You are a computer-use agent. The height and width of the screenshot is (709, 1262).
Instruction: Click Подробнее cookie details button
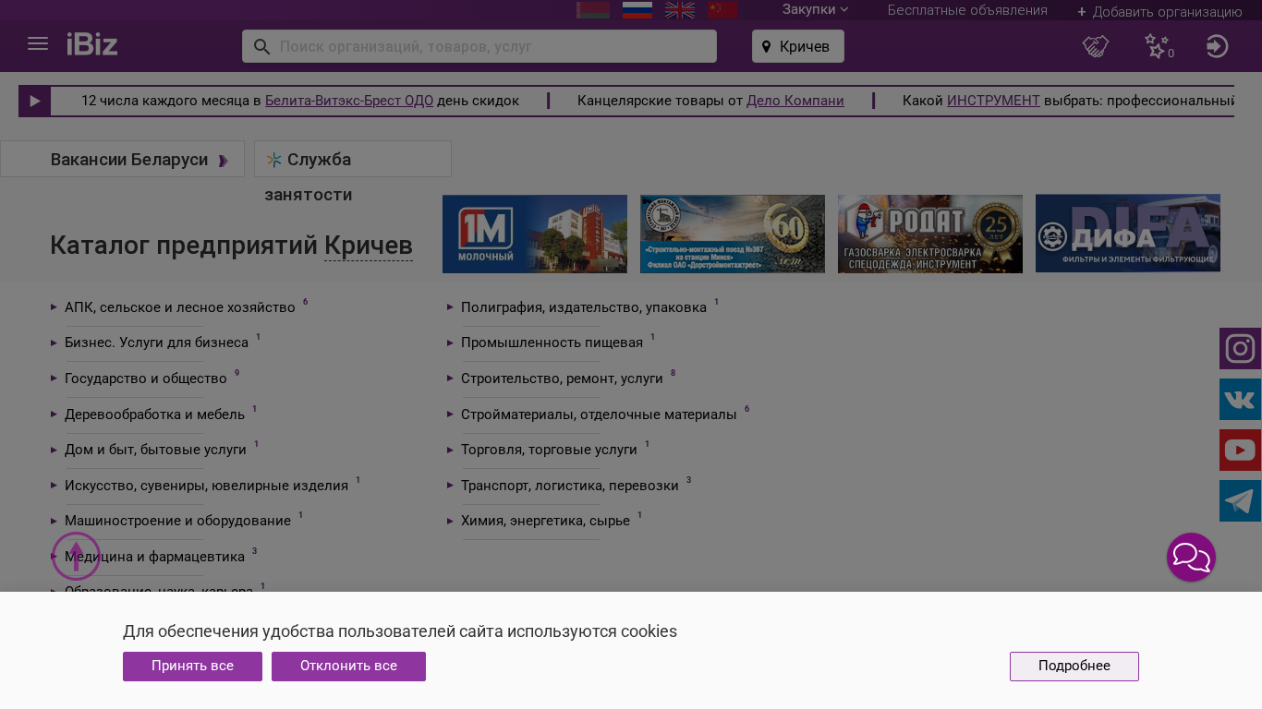(x=1074, y=667)
